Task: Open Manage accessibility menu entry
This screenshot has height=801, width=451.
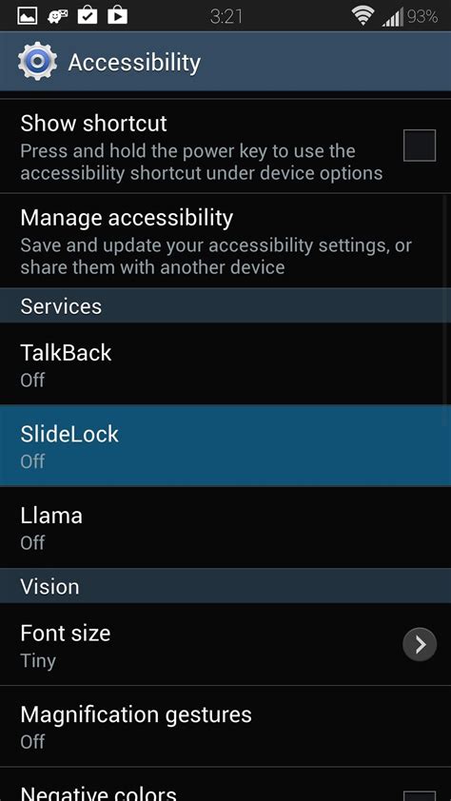Action: (x=225, y=240)
